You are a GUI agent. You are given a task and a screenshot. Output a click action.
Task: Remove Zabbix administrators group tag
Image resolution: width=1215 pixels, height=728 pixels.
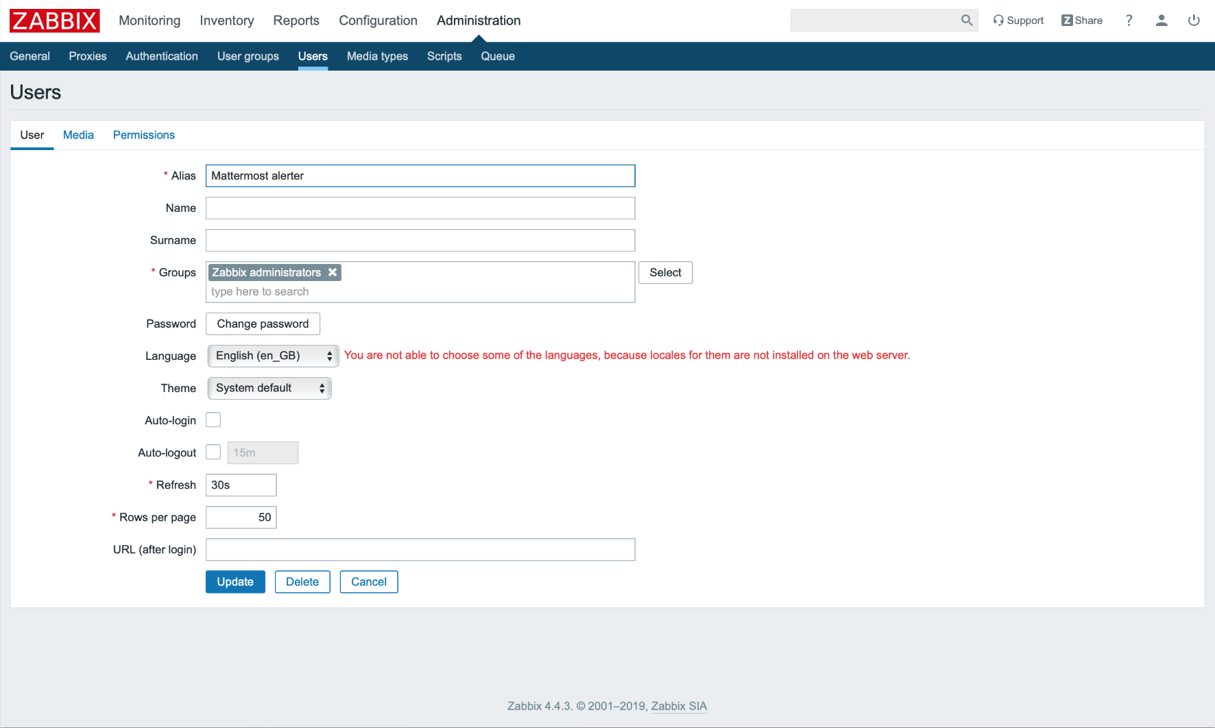333,272
